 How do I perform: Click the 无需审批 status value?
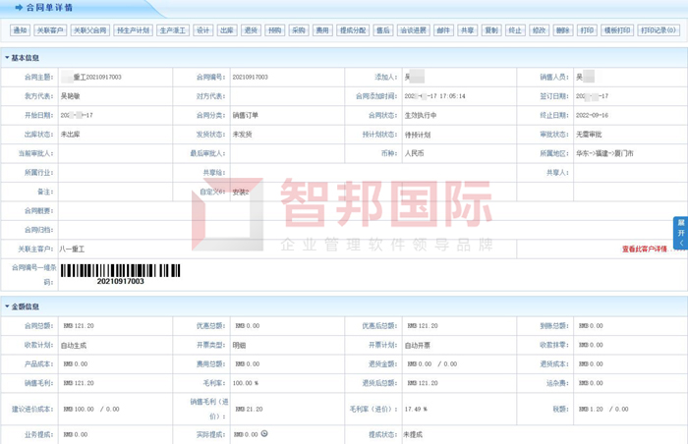click(589, 135)
